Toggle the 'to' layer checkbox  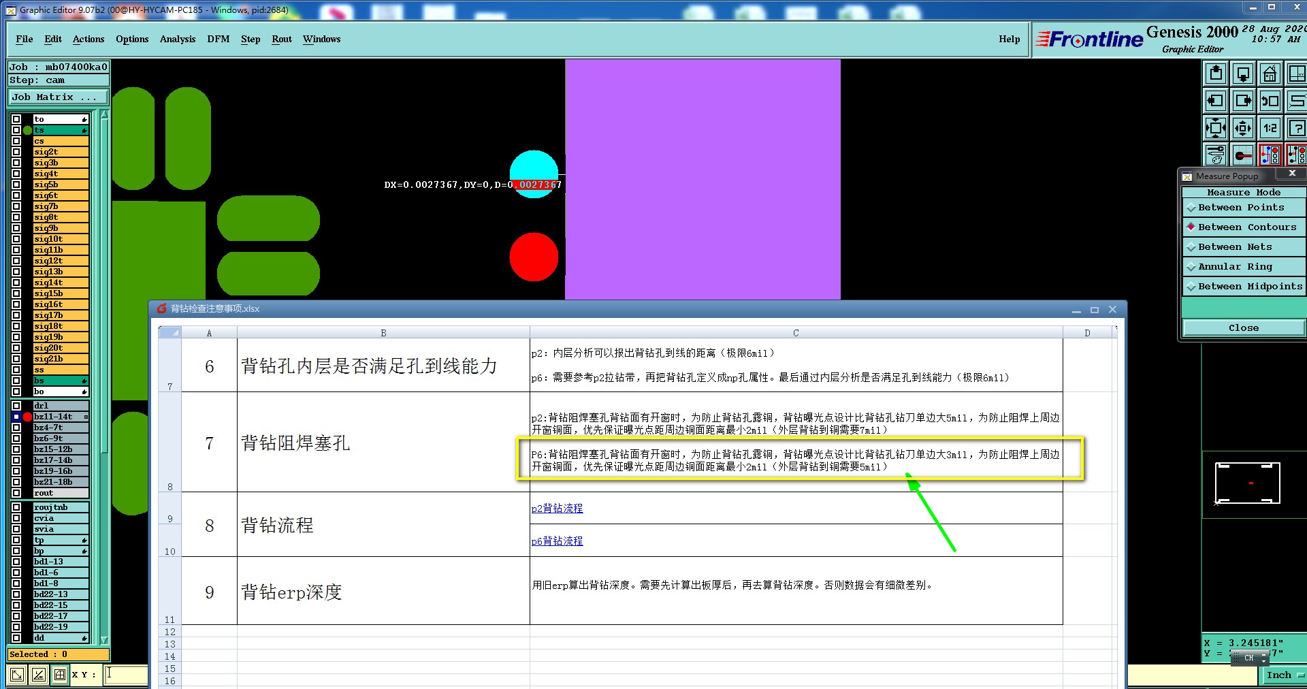click(16, 119)
